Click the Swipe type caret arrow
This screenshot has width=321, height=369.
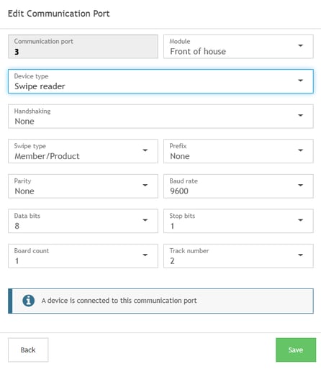145,150
